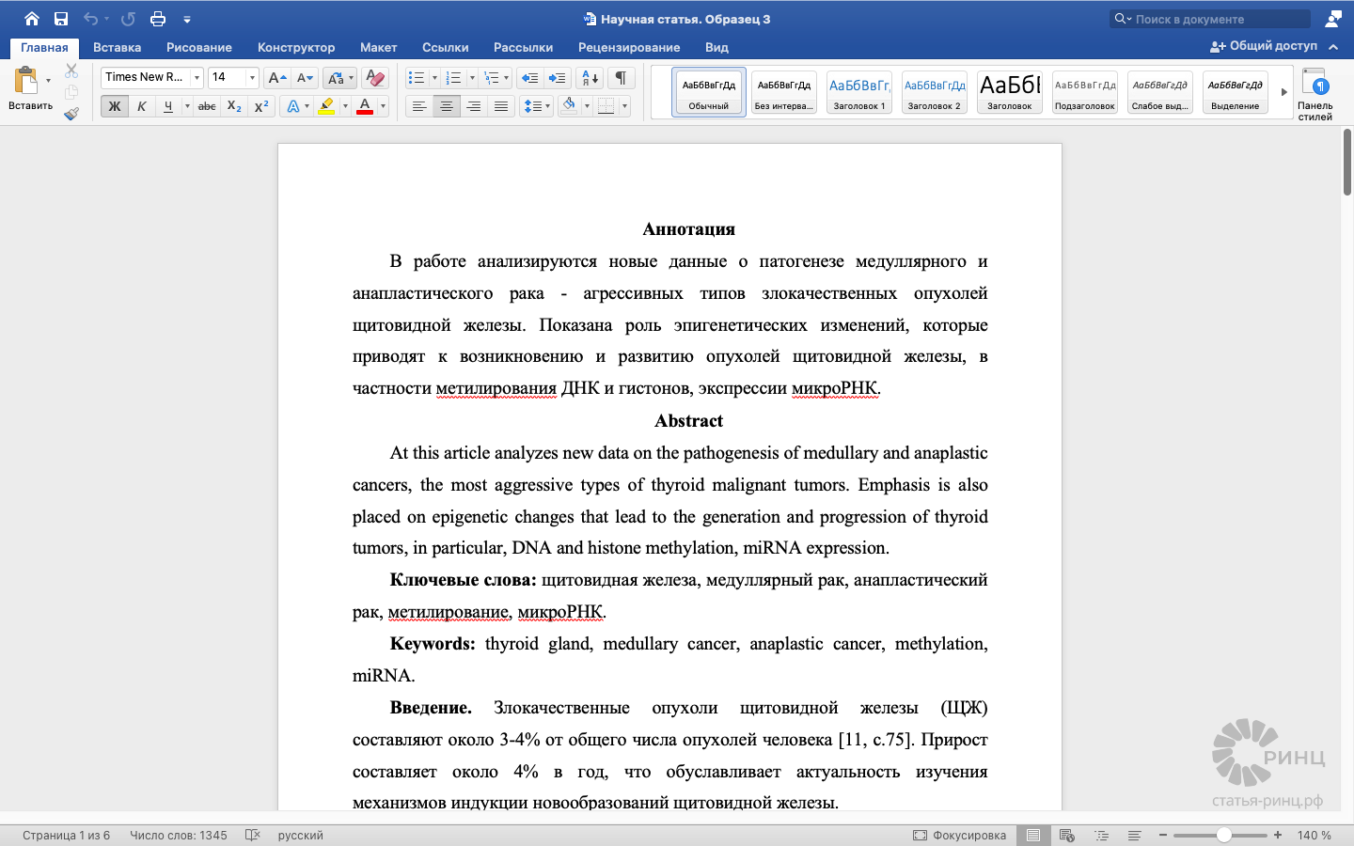
Task: Apply the Заголовок 1 style
Action: coord(858,92)
